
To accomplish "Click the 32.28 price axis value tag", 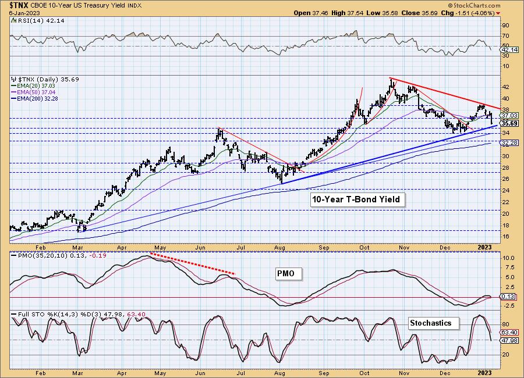I will point(509,143).
